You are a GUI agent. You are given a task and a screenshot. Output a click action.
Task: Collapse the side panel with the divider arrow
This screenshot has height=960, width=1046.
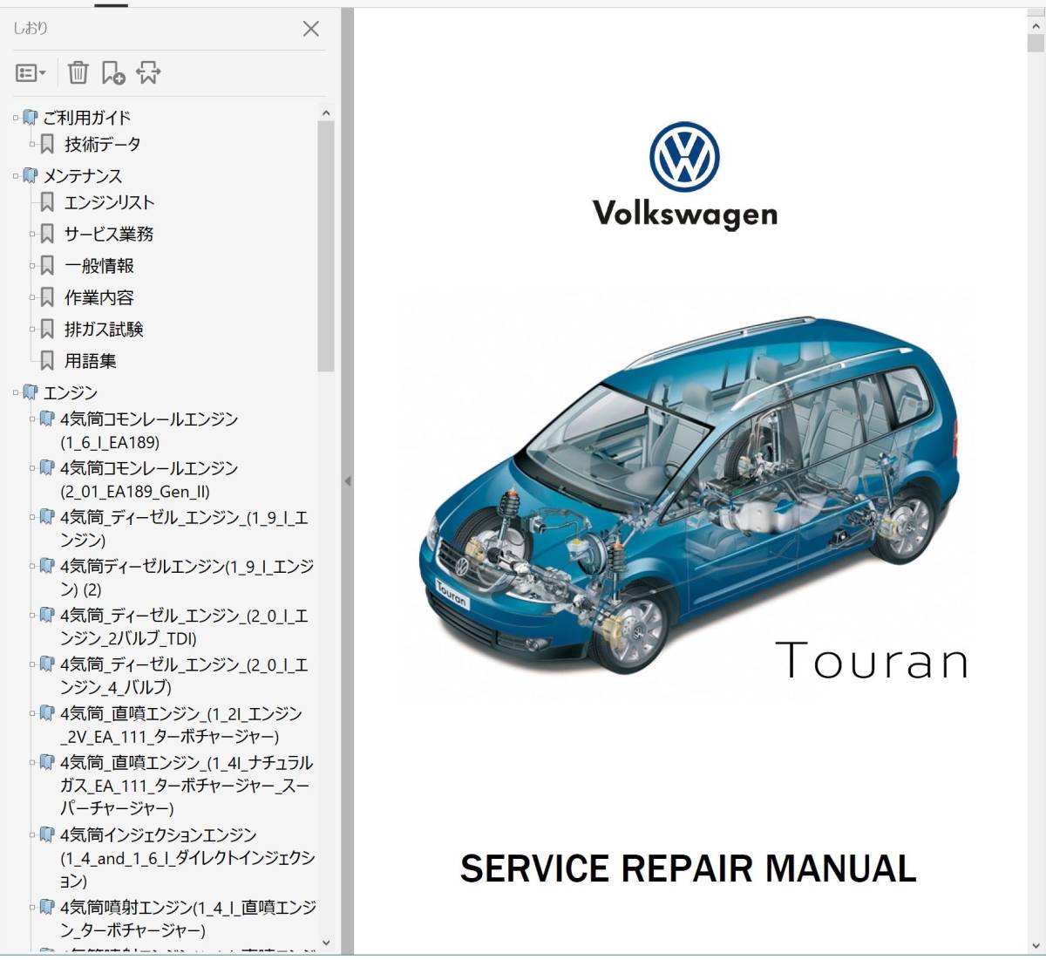[347, 481]
